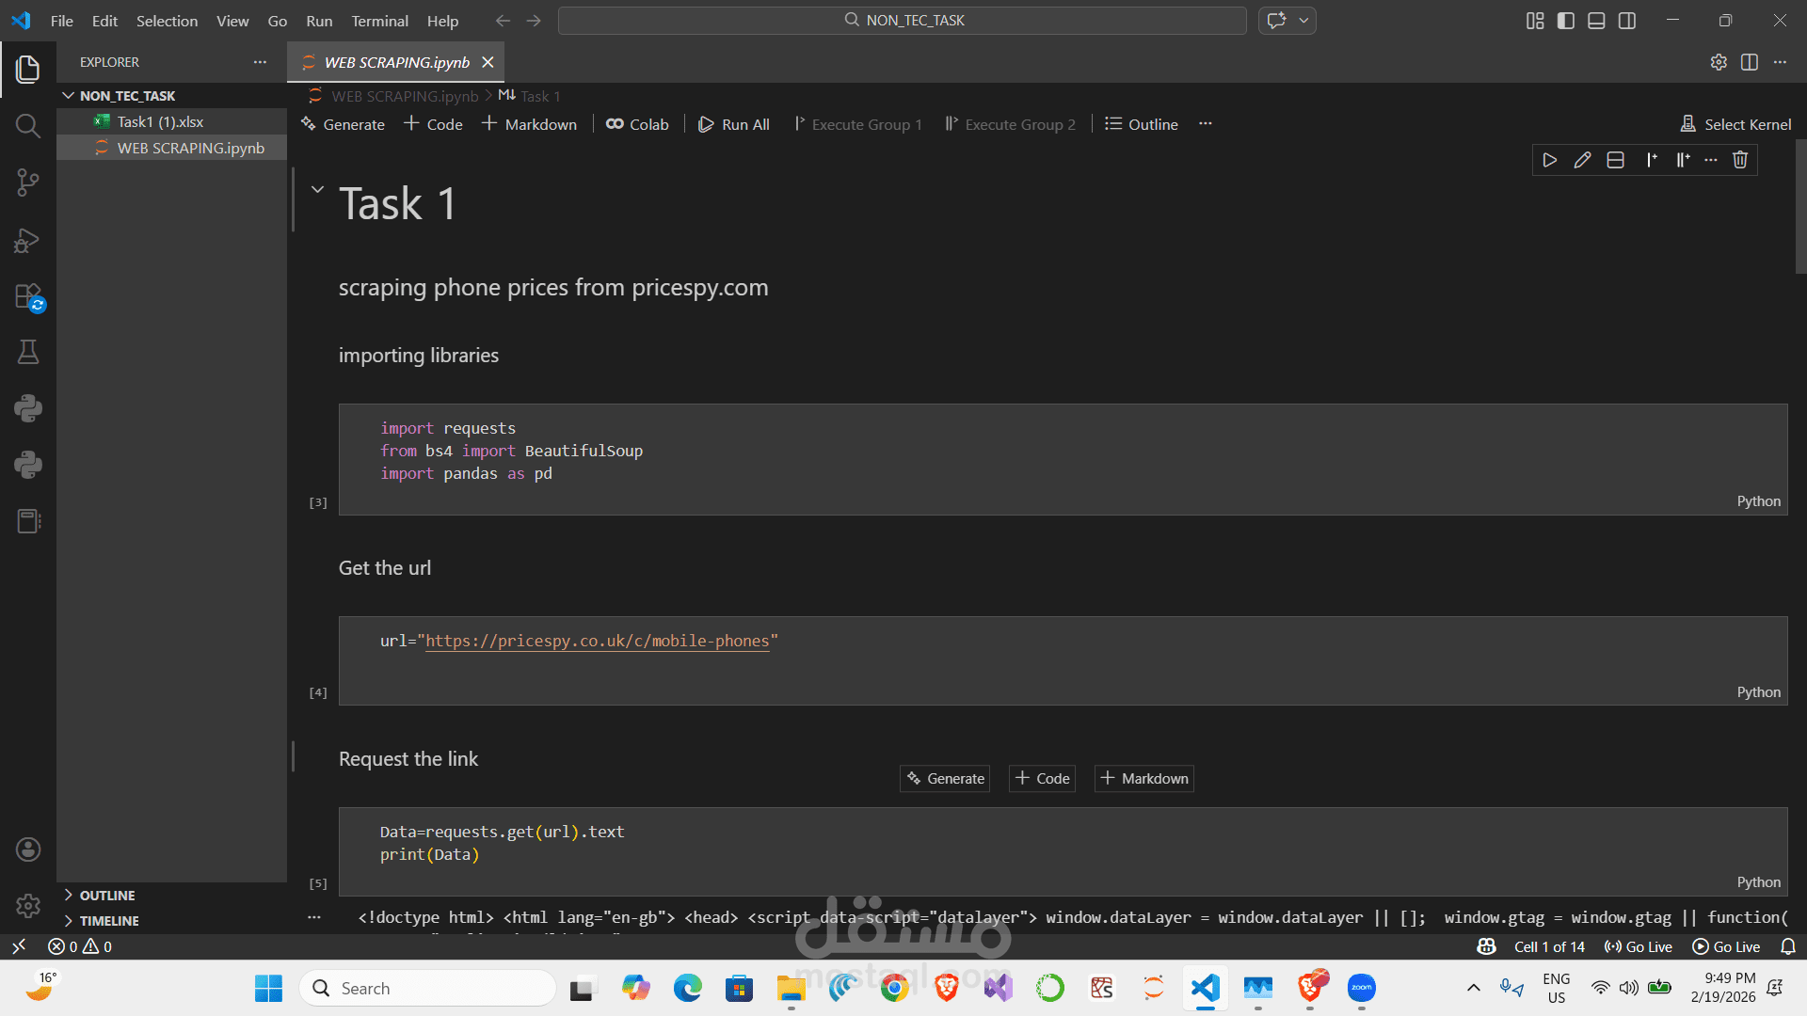Image resolution: width=1807 pixels, height=1016 pixels.
Task: Click the editor vertical scrollbar
Action: [x=1800, y=207]
